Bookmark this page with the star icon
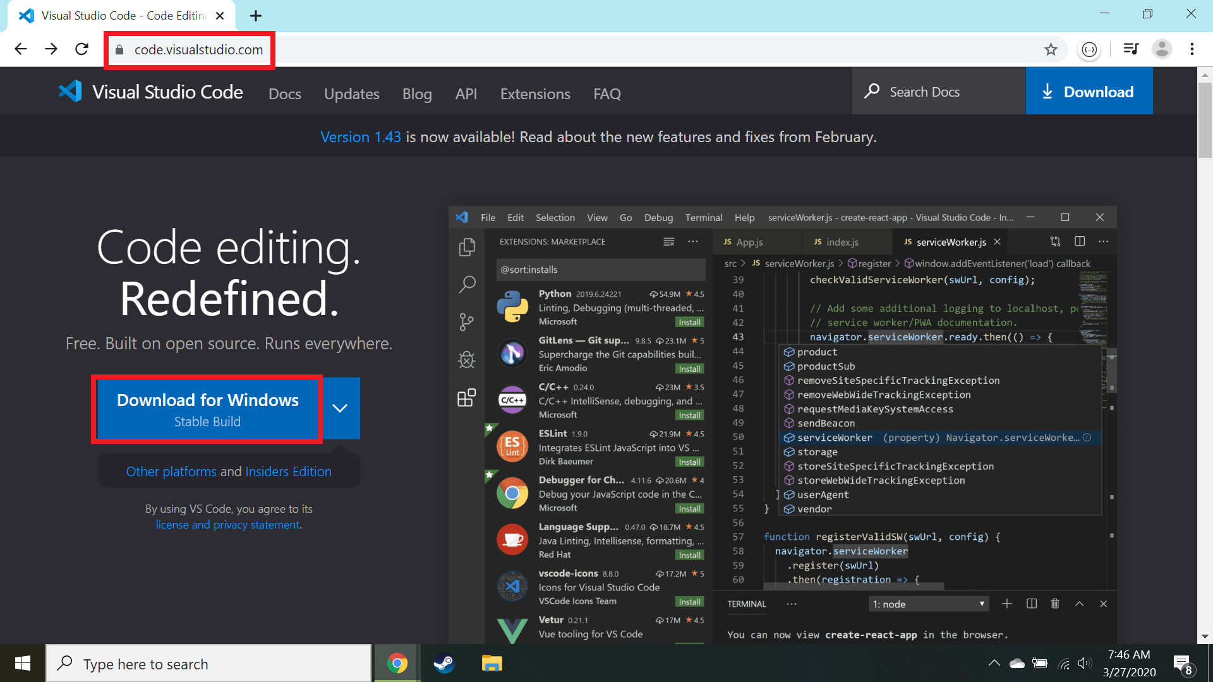 1051,49
